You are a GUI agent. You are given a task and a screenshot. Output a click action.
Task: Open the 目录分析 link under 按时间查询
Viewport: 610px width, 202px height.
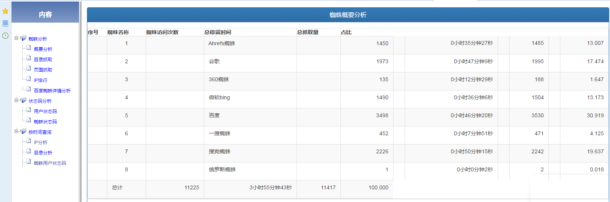coord(43,153)
